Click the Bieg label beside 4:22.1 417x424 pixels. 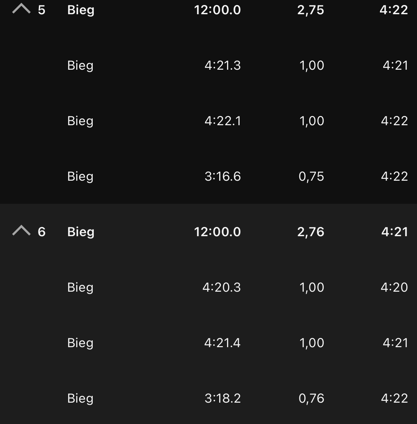[80, 121]
